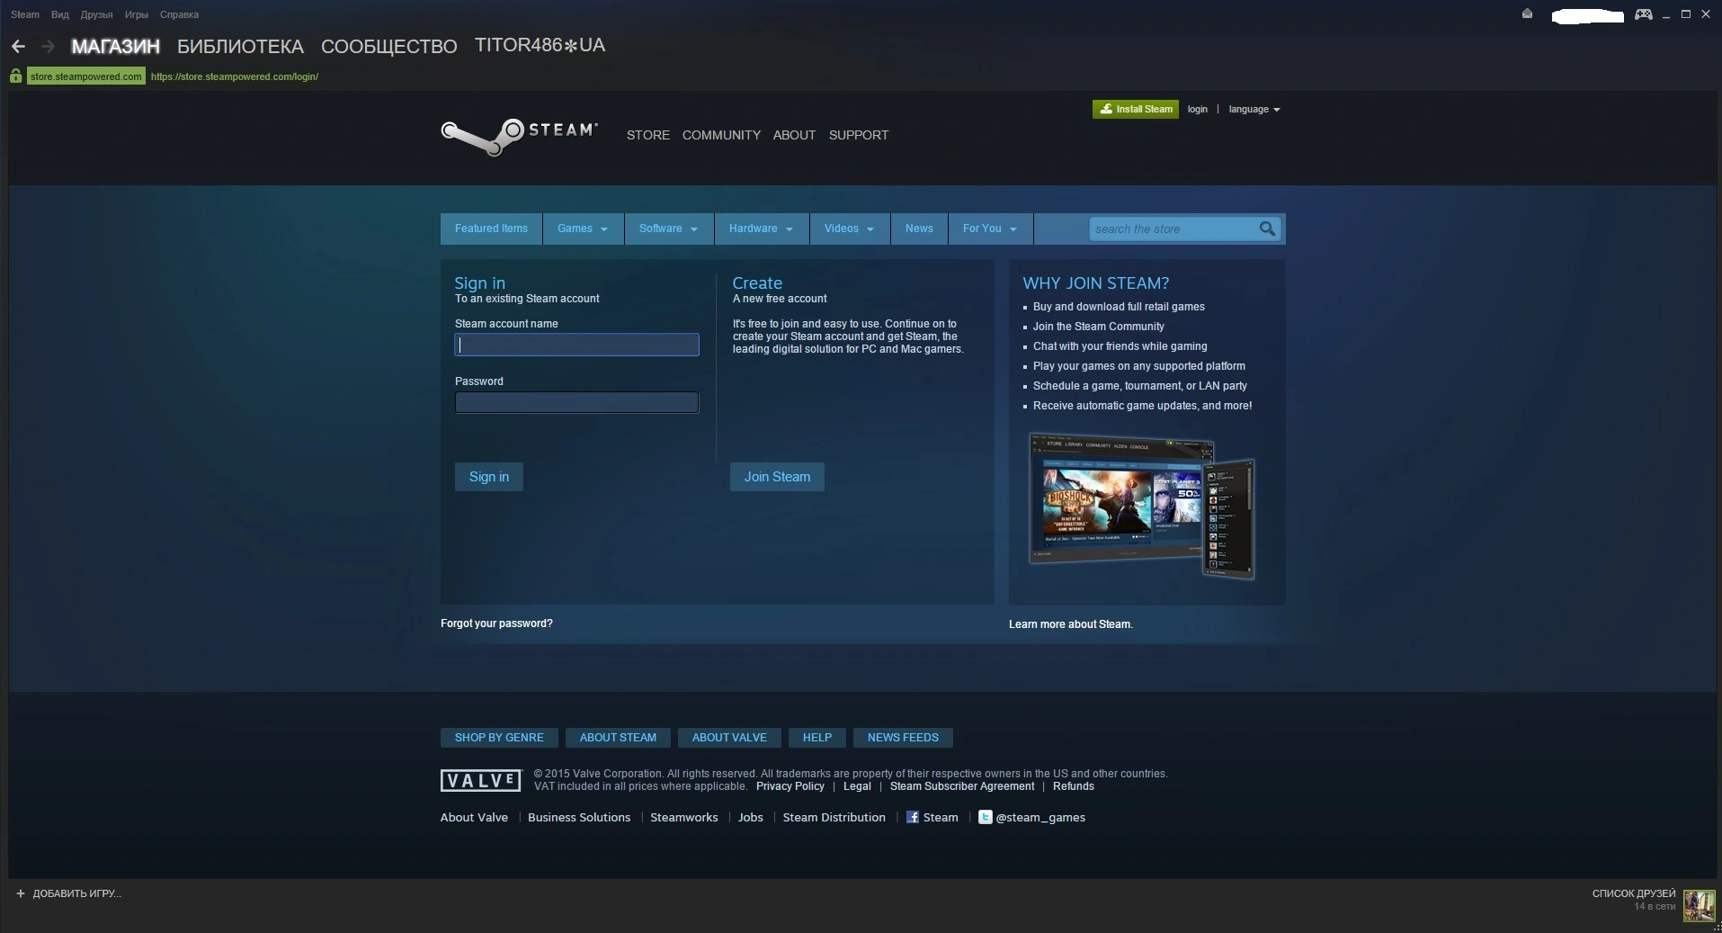Viewport: 1722px width, 933px height.
Task: Click the forward navigation arrow
Action: (49, 46)
